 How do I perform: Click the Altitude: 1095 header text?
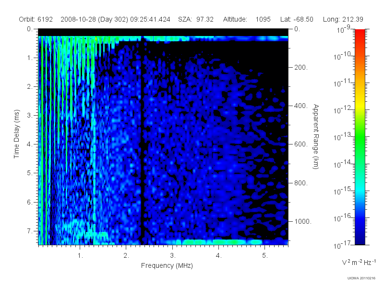point(247,19)
